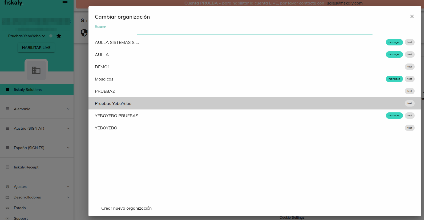424x220 pixels.
Task: Select organization AULLA
Action: click(255, 54)
